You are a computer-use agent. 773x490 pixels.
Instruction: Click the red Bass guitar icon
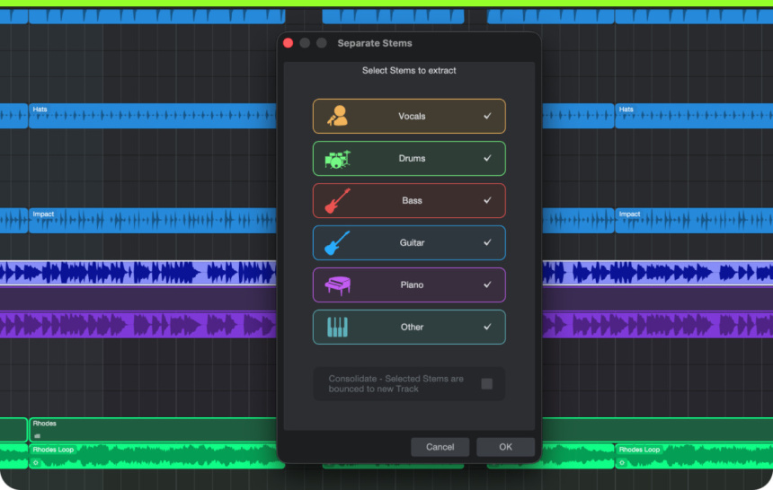[338, 200]
